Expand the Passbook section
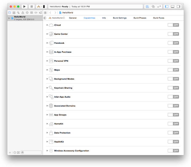Screen dimensions: 191x167 47,43
